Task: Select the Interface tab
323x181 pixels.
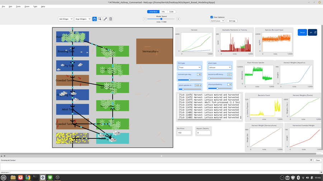Action: pos(153,12)
